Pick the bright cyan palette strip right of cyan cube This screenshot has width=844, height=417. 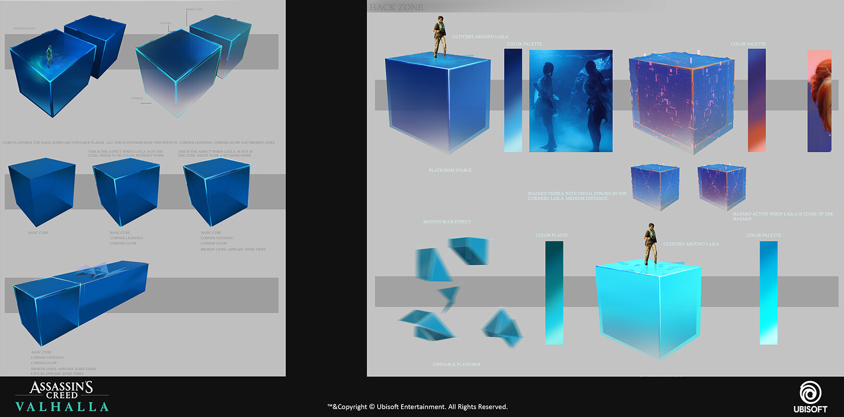pos(768,292)
